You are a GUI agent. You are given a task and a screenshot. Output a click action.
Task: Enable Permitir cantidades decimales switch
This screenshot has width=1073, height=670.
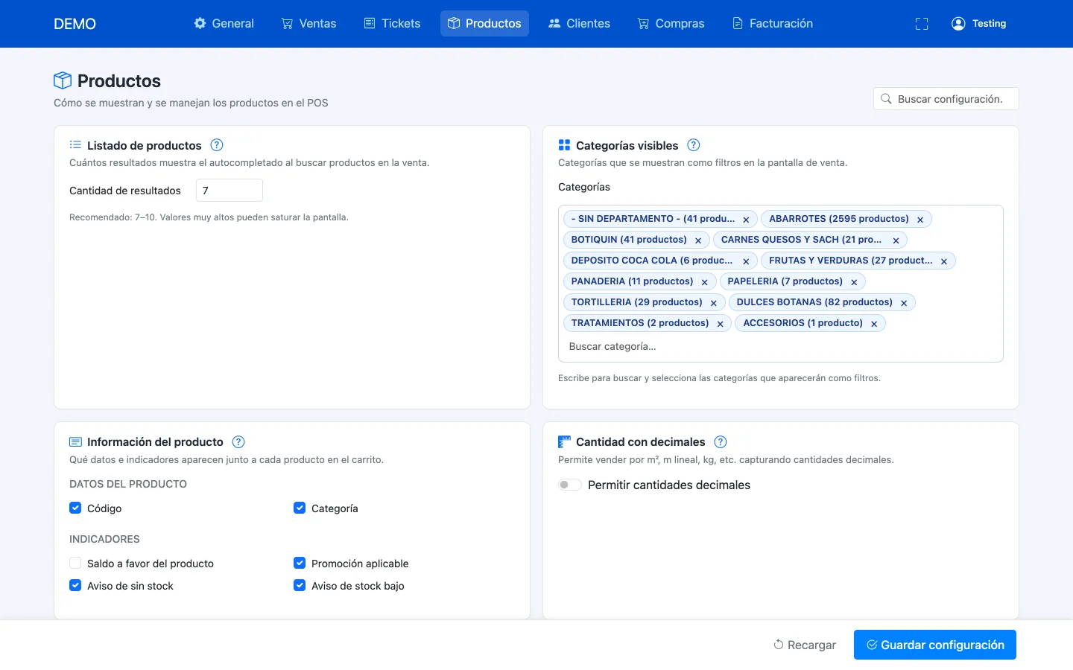click(570, 485)
